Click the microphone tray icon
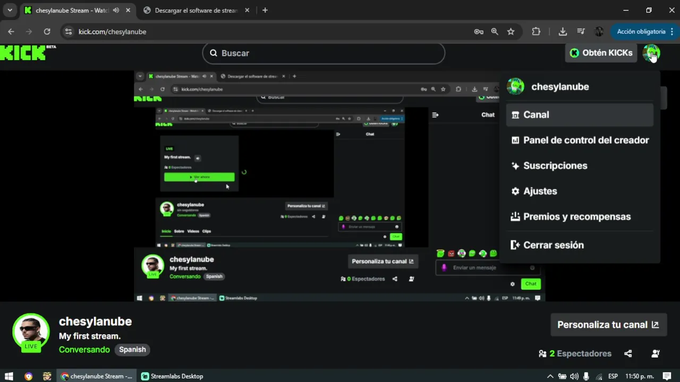 pyautogui.click(x=586, y=376)
